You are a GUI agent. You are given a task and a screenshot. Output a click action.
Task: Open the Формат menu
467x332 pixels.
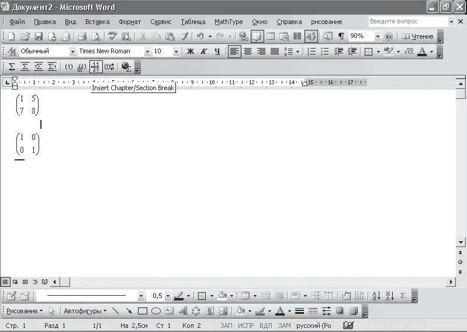tap(130, 22)
